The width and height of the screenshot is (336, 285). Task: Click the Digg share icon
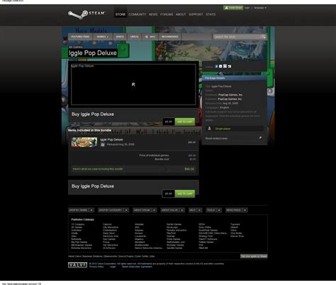(x=229, y=66)
